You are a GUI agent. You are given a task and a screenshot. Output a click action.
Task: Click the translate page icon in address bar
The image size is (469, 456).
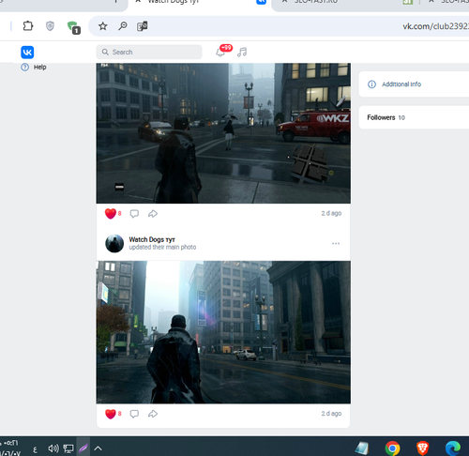pos(143,26)
